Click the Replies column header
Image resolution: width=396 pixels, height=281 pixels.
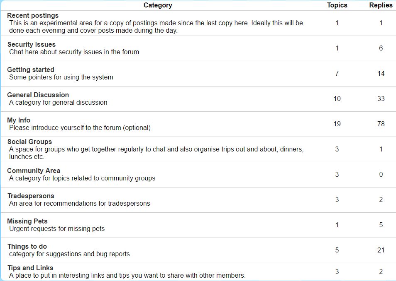click(x=381, y=5)
